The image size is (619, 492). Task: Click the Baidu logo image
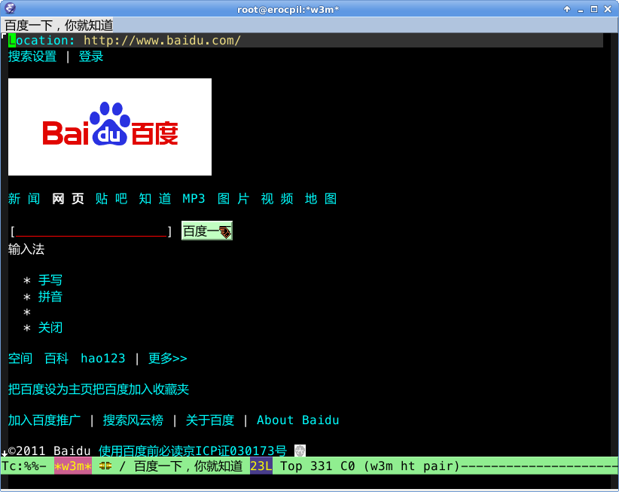tap(110, 127)
